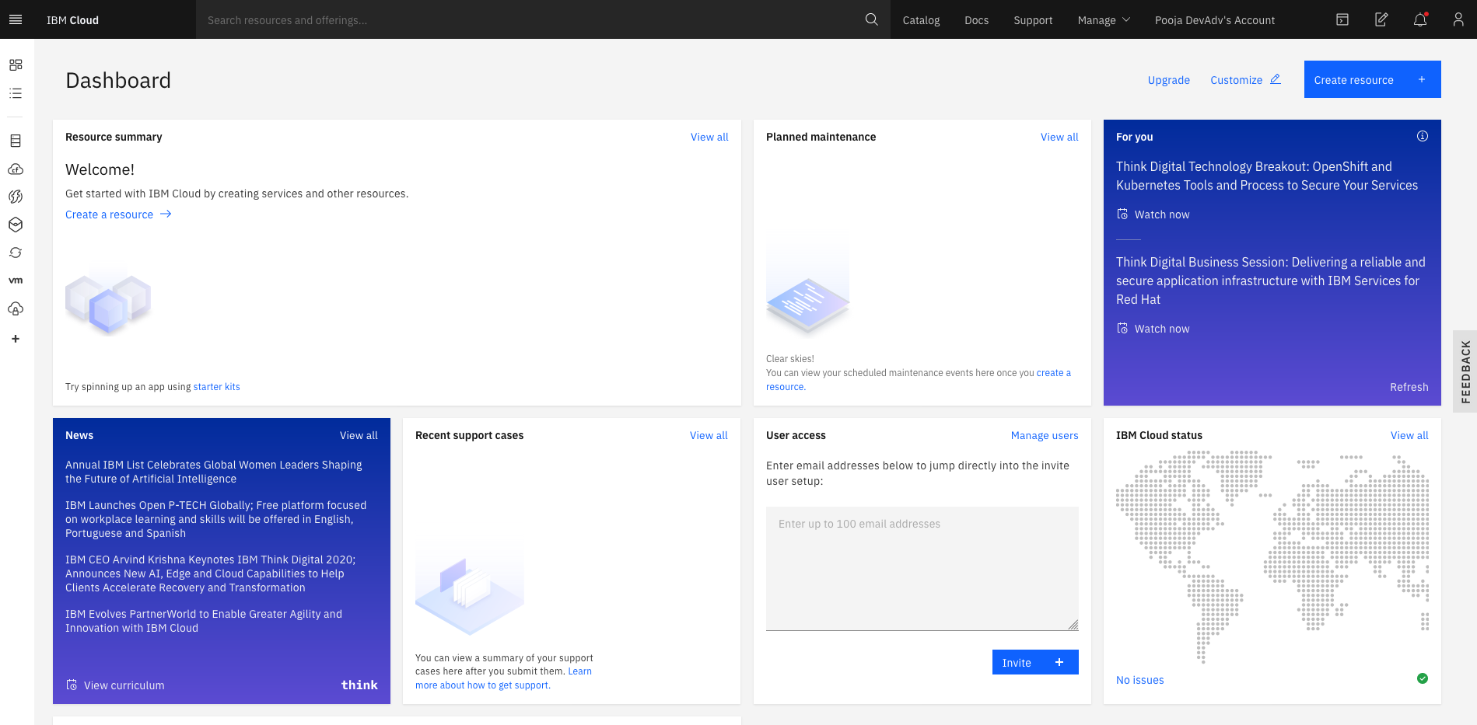This screenshot has height=725, width=1477.
Task: Click the think logo in News card
Action: click(359, 685)
